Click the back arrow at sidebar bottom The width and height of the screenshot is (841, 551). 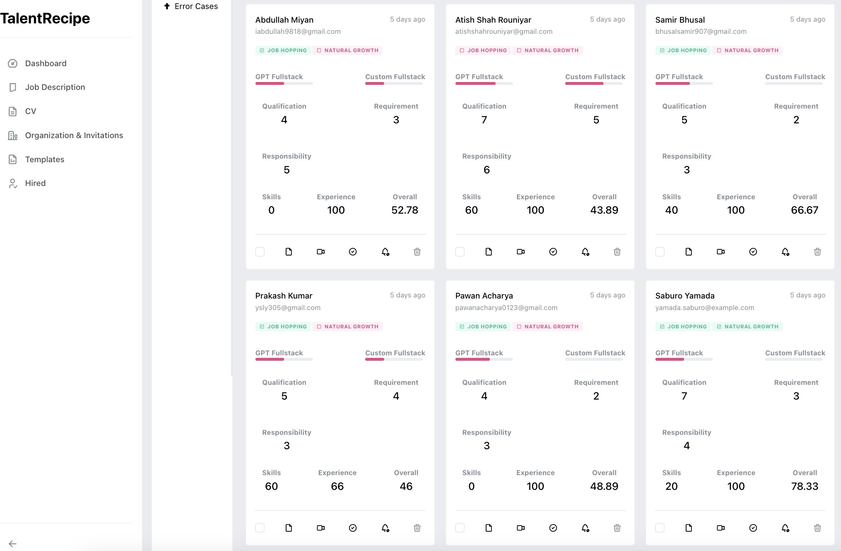coord(13,543)
